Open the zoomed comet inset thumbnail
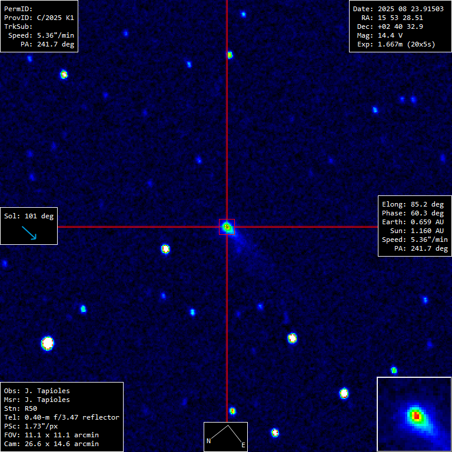 [414, 414]
